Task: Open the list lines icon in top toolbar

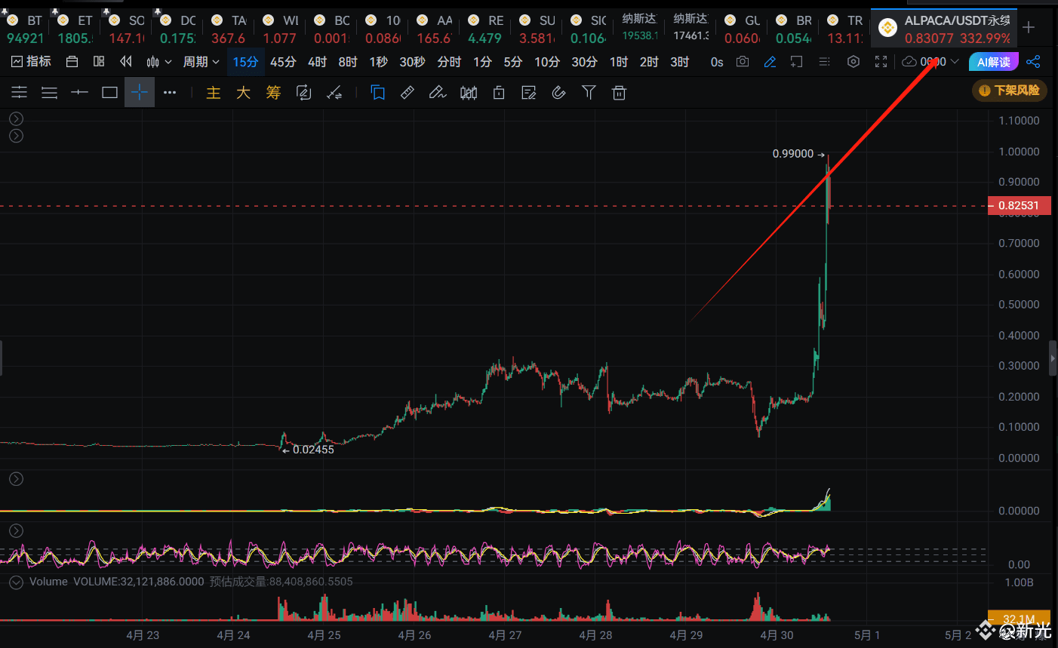Action: pos(824,62)
